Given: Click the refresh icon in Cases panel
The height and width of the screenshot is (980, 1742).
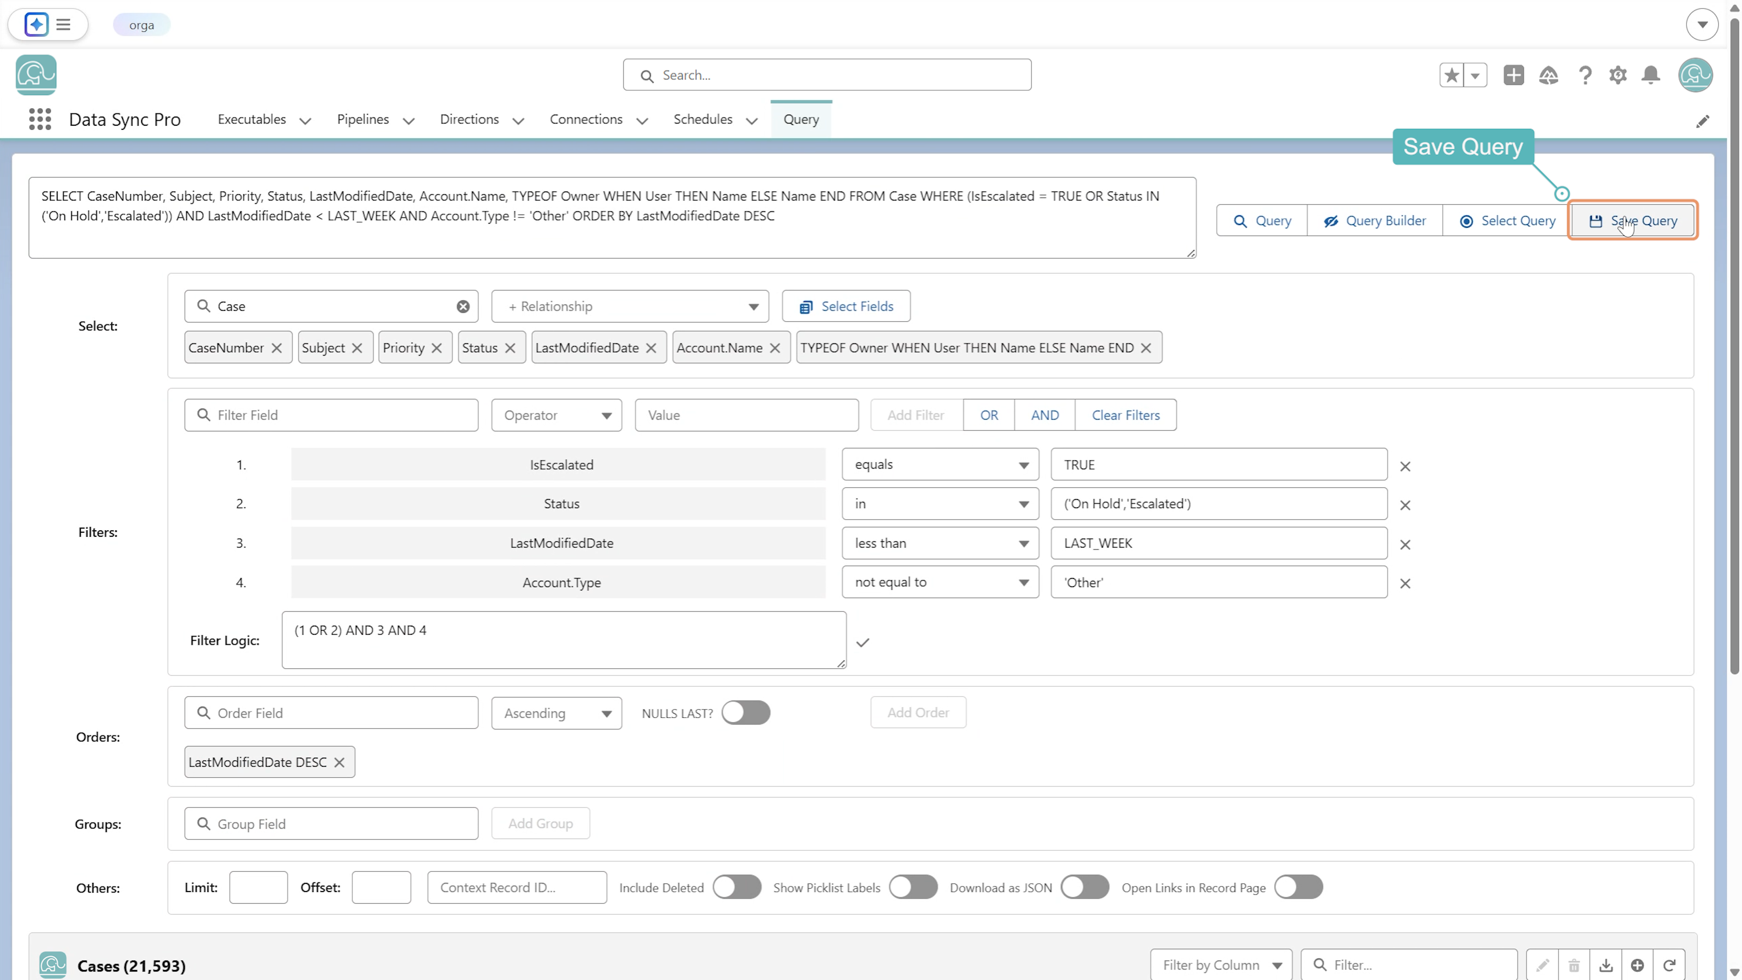Looking at the screenshot, I should 1669,965.
